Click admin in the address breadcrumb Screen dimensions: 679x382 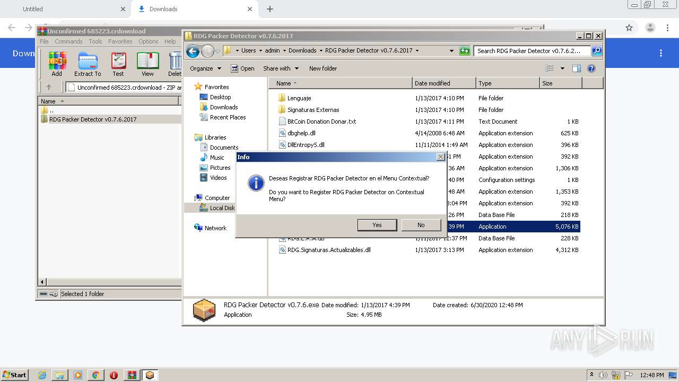click(x=272, y=51)
